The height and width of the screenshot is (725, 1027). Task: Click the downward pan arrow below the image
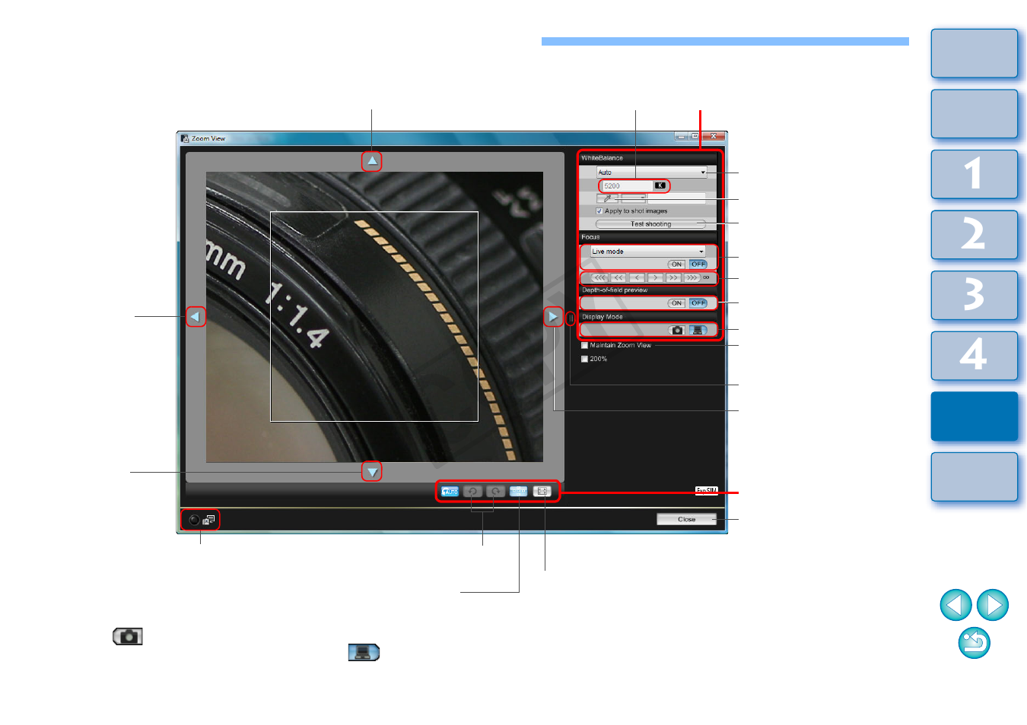tap(372, 472)
